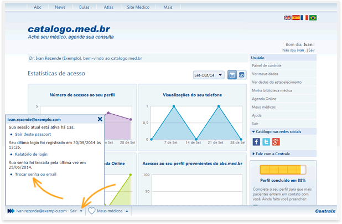
Task: Open Ver dados do estabelecimento
Action: pos(283,82)
